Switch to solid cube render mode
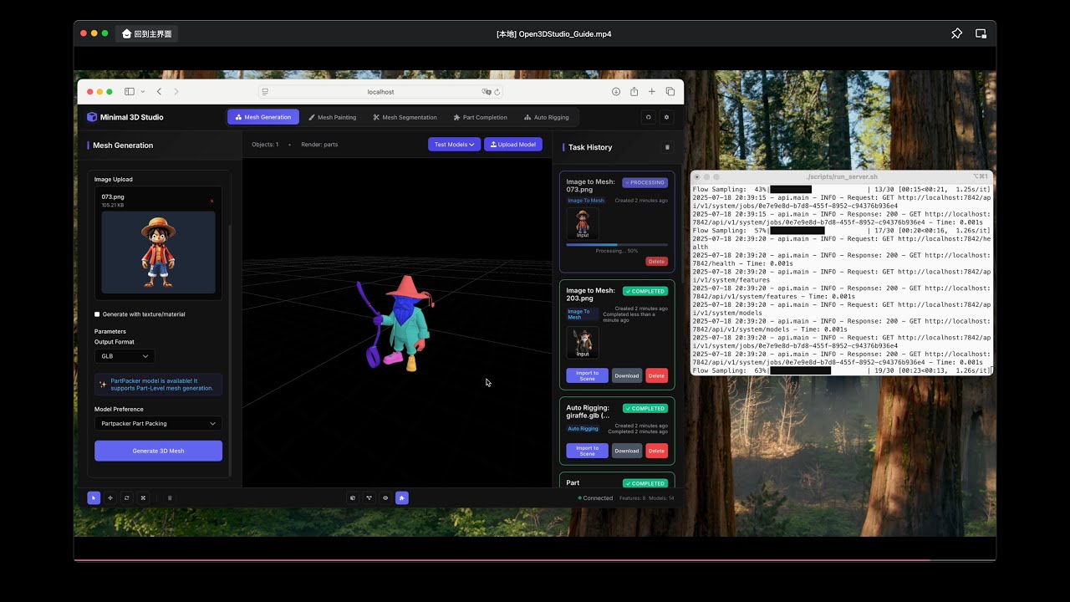Image resolution: width=1070 pixels, height=602 pixels. pyautogui.click(x=353, y=497)
